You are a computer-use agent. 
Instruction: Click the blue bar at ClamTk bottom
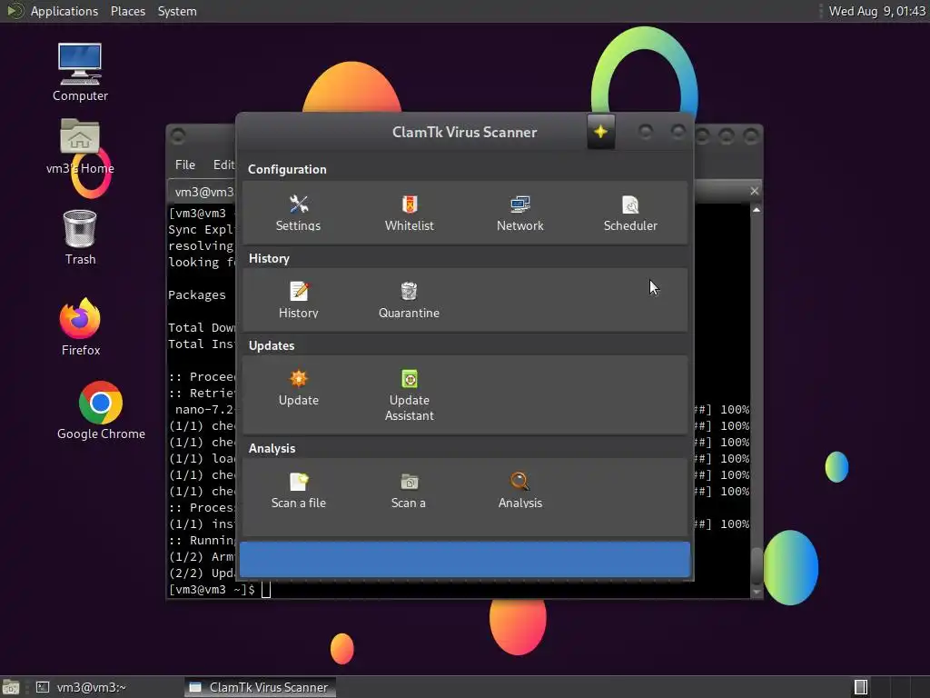[x=465, y=559]
